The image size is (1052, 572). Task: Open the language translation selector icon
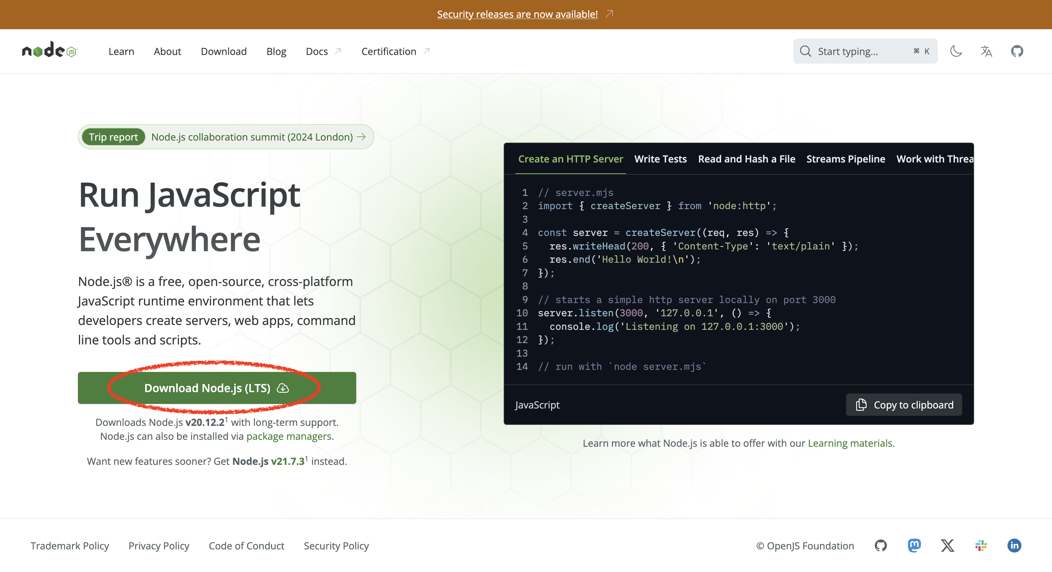pyautogui.click(x=986, y=51)
